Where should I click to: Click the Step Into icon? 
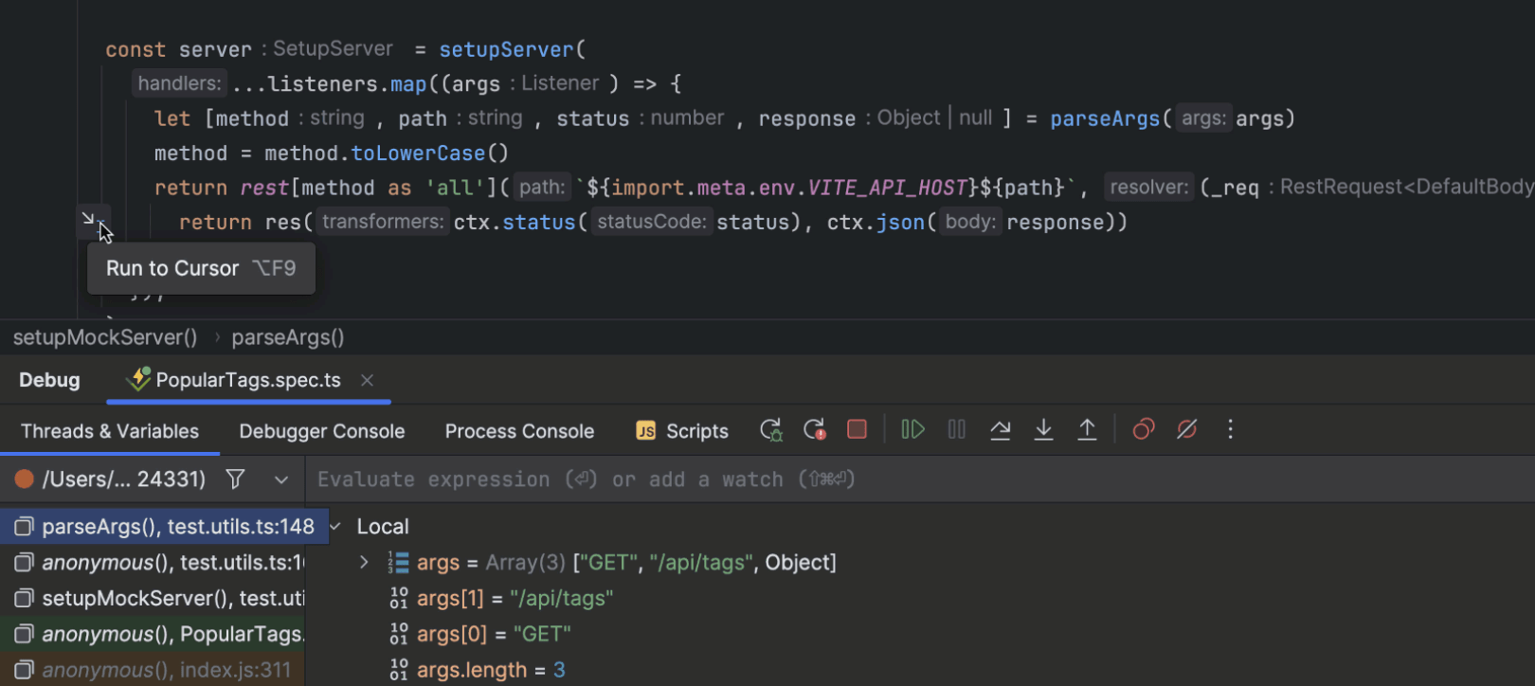click(x=1043, y=430)
